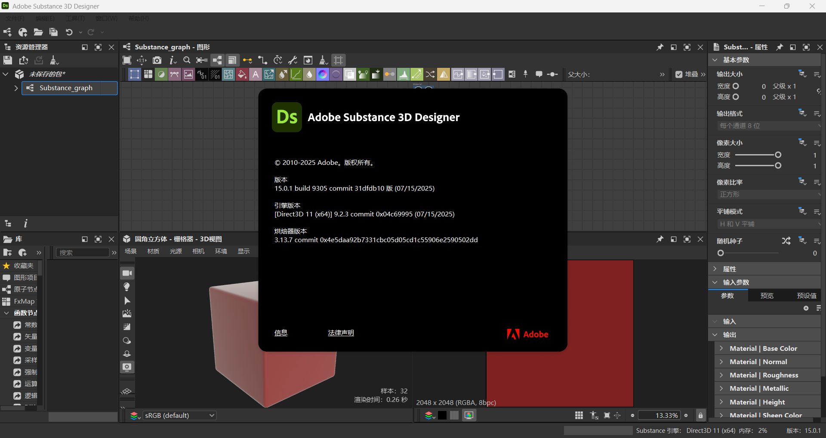The image size is (826, 438).
Task: Add a comment bubble icon in graph toolbar
Action: [539, 74]
